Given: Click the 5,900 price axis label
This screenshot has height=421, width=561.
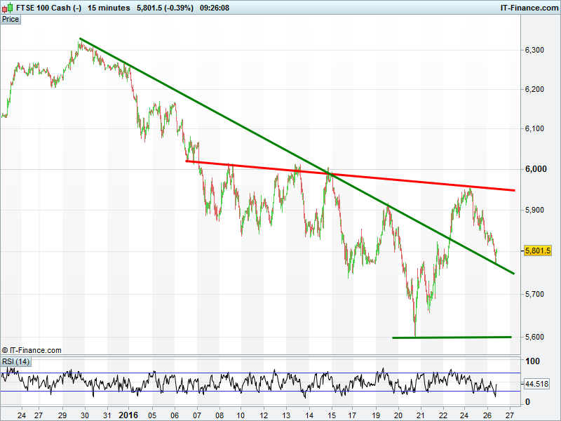Looking at the screenshot, I should pyautogui.click(x=534, y=210).
